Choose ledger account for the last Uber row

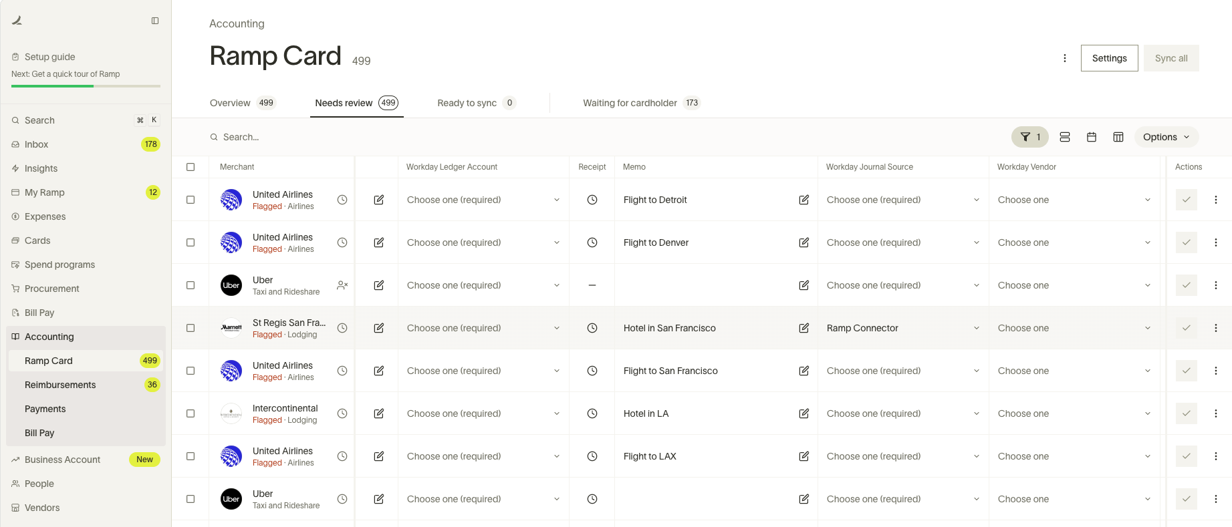483,499
